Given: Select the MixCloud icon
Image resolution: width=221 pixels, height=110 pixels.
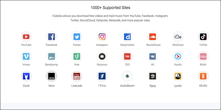Looking at the screenshot, I should (178, 37).
